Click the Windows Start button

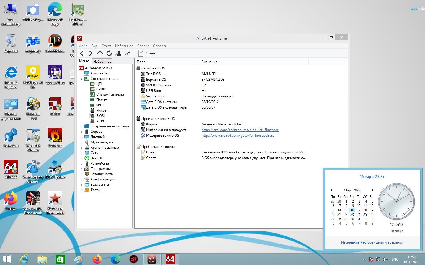point(7,259)
